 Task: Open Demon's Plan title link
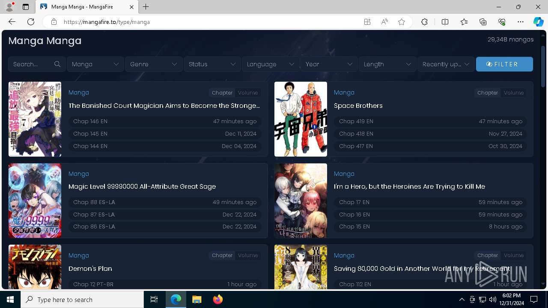pos(90,269)
